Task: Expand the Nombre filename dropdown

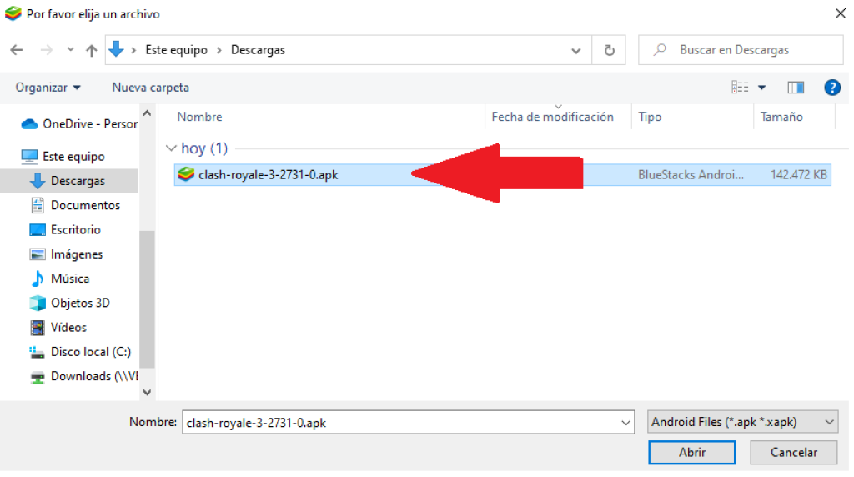Action: (625, 423)
